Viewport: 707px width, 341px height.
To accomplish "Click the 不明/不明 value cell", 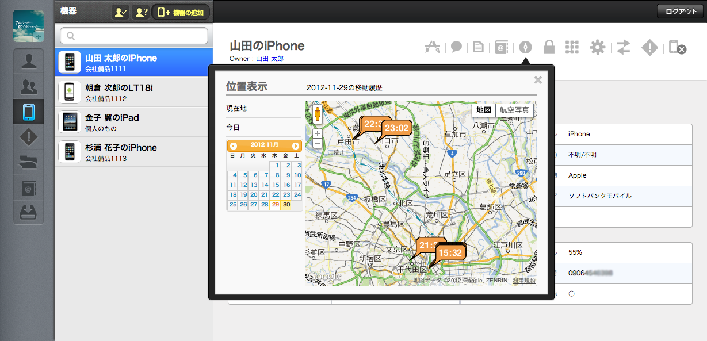I will click(x=626, y=155).
